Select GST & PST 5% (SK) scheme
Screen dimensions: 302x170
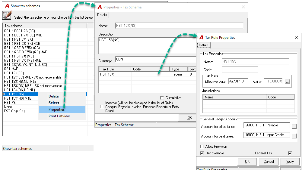(18, 39)
